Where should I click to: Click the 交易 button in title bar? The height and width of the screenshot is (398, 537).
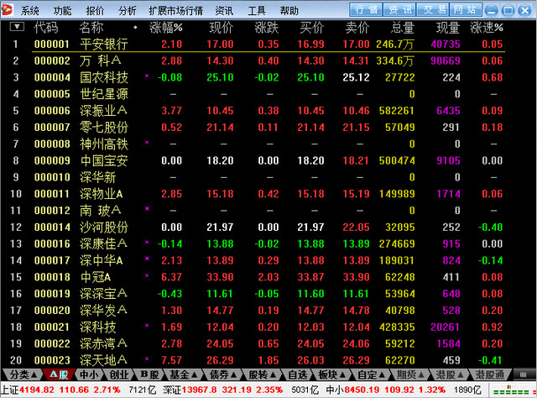433,9
